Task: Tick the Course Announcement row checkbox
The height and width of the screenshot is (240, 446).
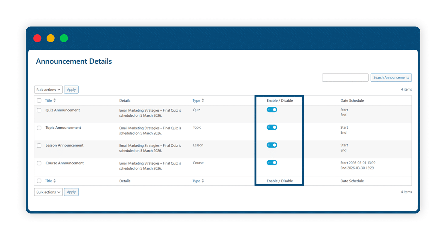Action: pyautogui.click(x=39, y=163)
